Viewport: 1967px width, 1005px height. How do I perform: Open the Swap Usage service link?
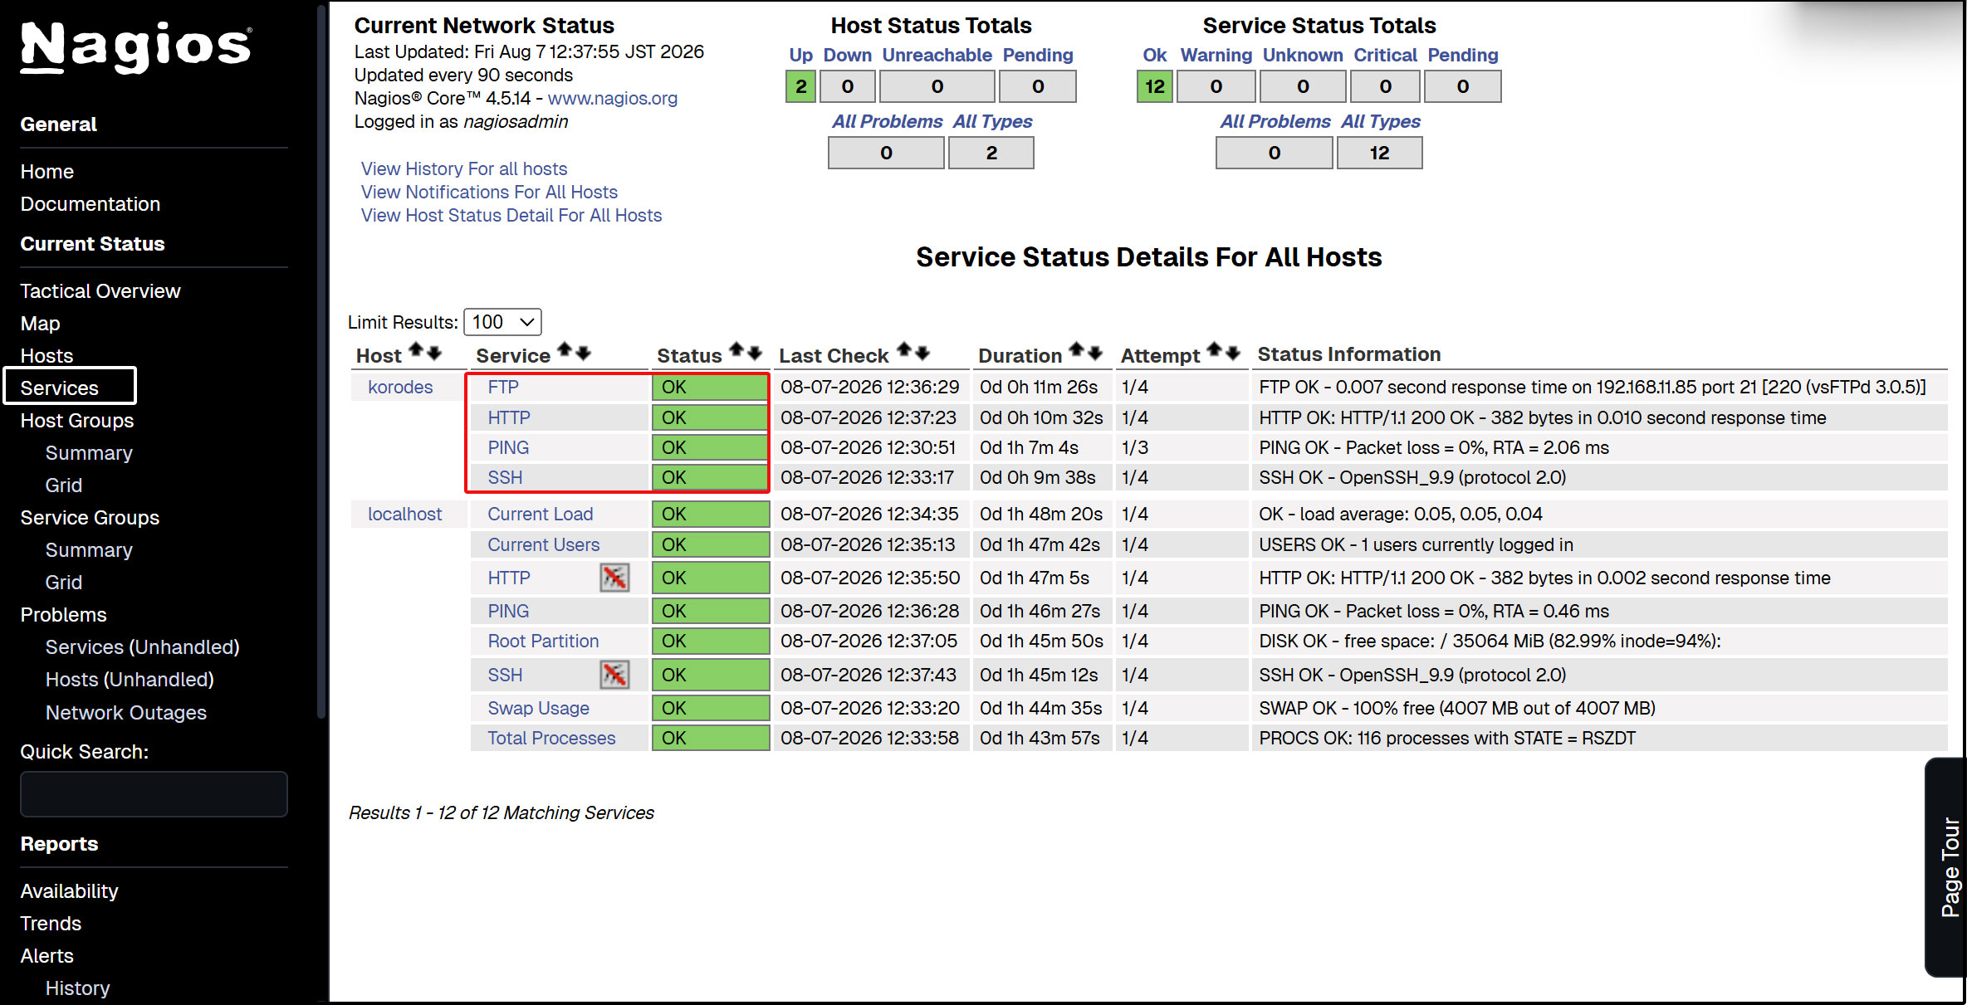click(539, 708)
